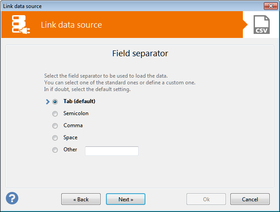Click the disabled Ok button
Image resolution: width=280 pixels, height=212 pixels.
[x=206, y=199]
